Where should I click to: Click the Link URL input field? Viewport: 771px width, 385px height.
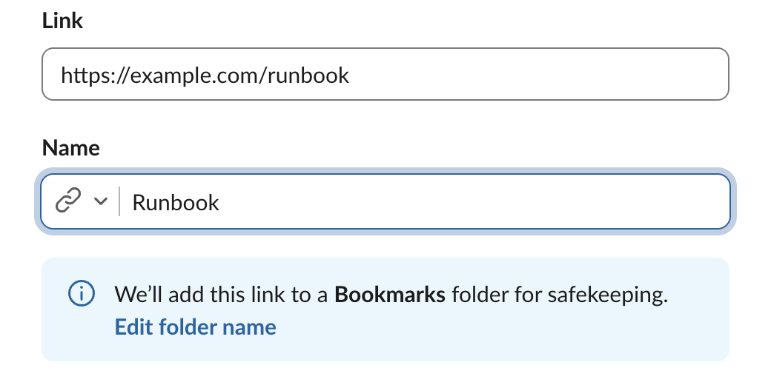385,74
